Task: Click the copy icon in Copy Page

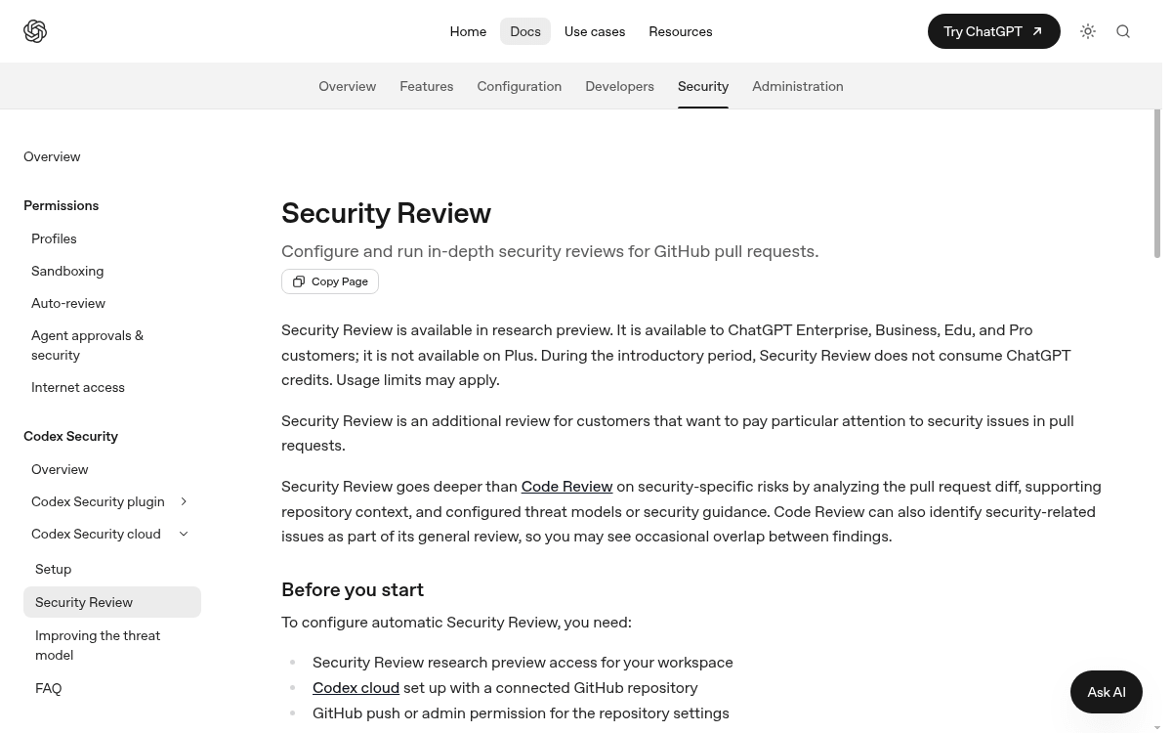Action: [x=299, y=281]
